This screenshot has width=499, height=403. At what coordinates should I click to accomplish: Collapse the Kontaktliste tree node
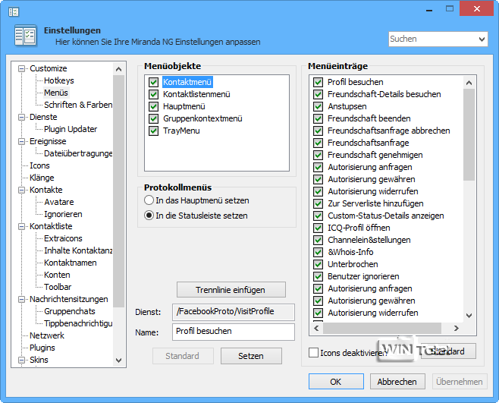point(22,226)
